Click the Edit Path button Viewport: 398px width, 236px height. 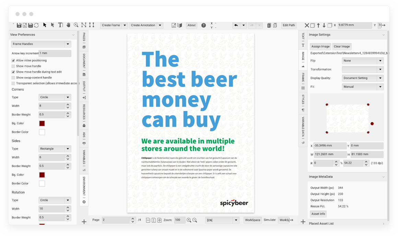[289, 25]
